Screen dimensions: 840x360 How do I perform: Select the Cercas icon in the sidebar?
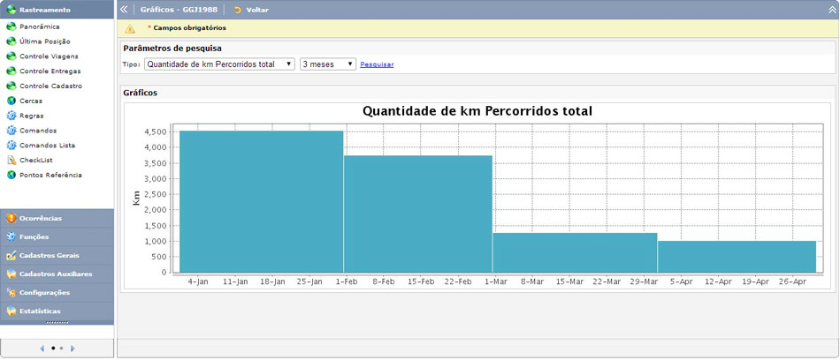(11, 101)
